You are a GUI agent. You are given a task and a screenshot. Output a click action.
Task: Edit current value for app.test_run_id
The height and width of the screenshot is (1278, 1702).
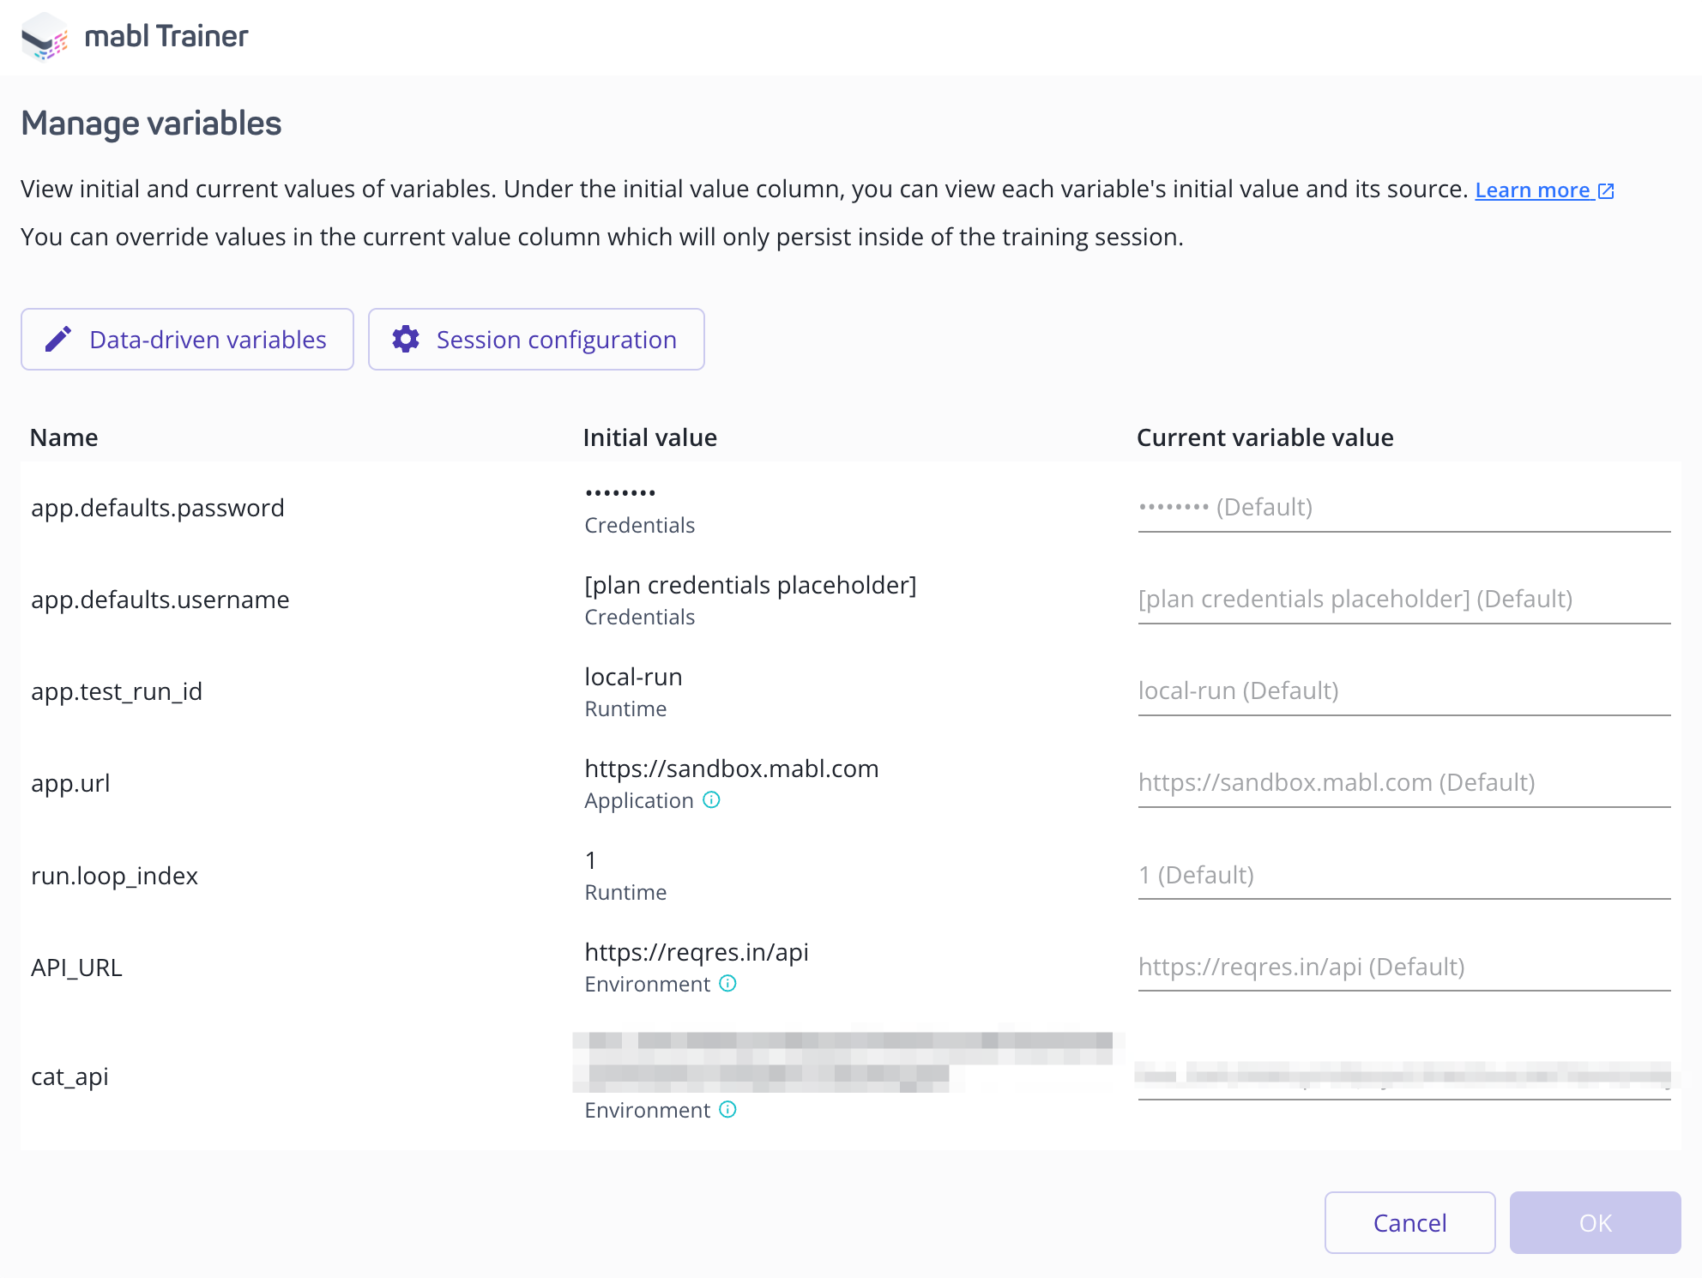(1404, 691)
